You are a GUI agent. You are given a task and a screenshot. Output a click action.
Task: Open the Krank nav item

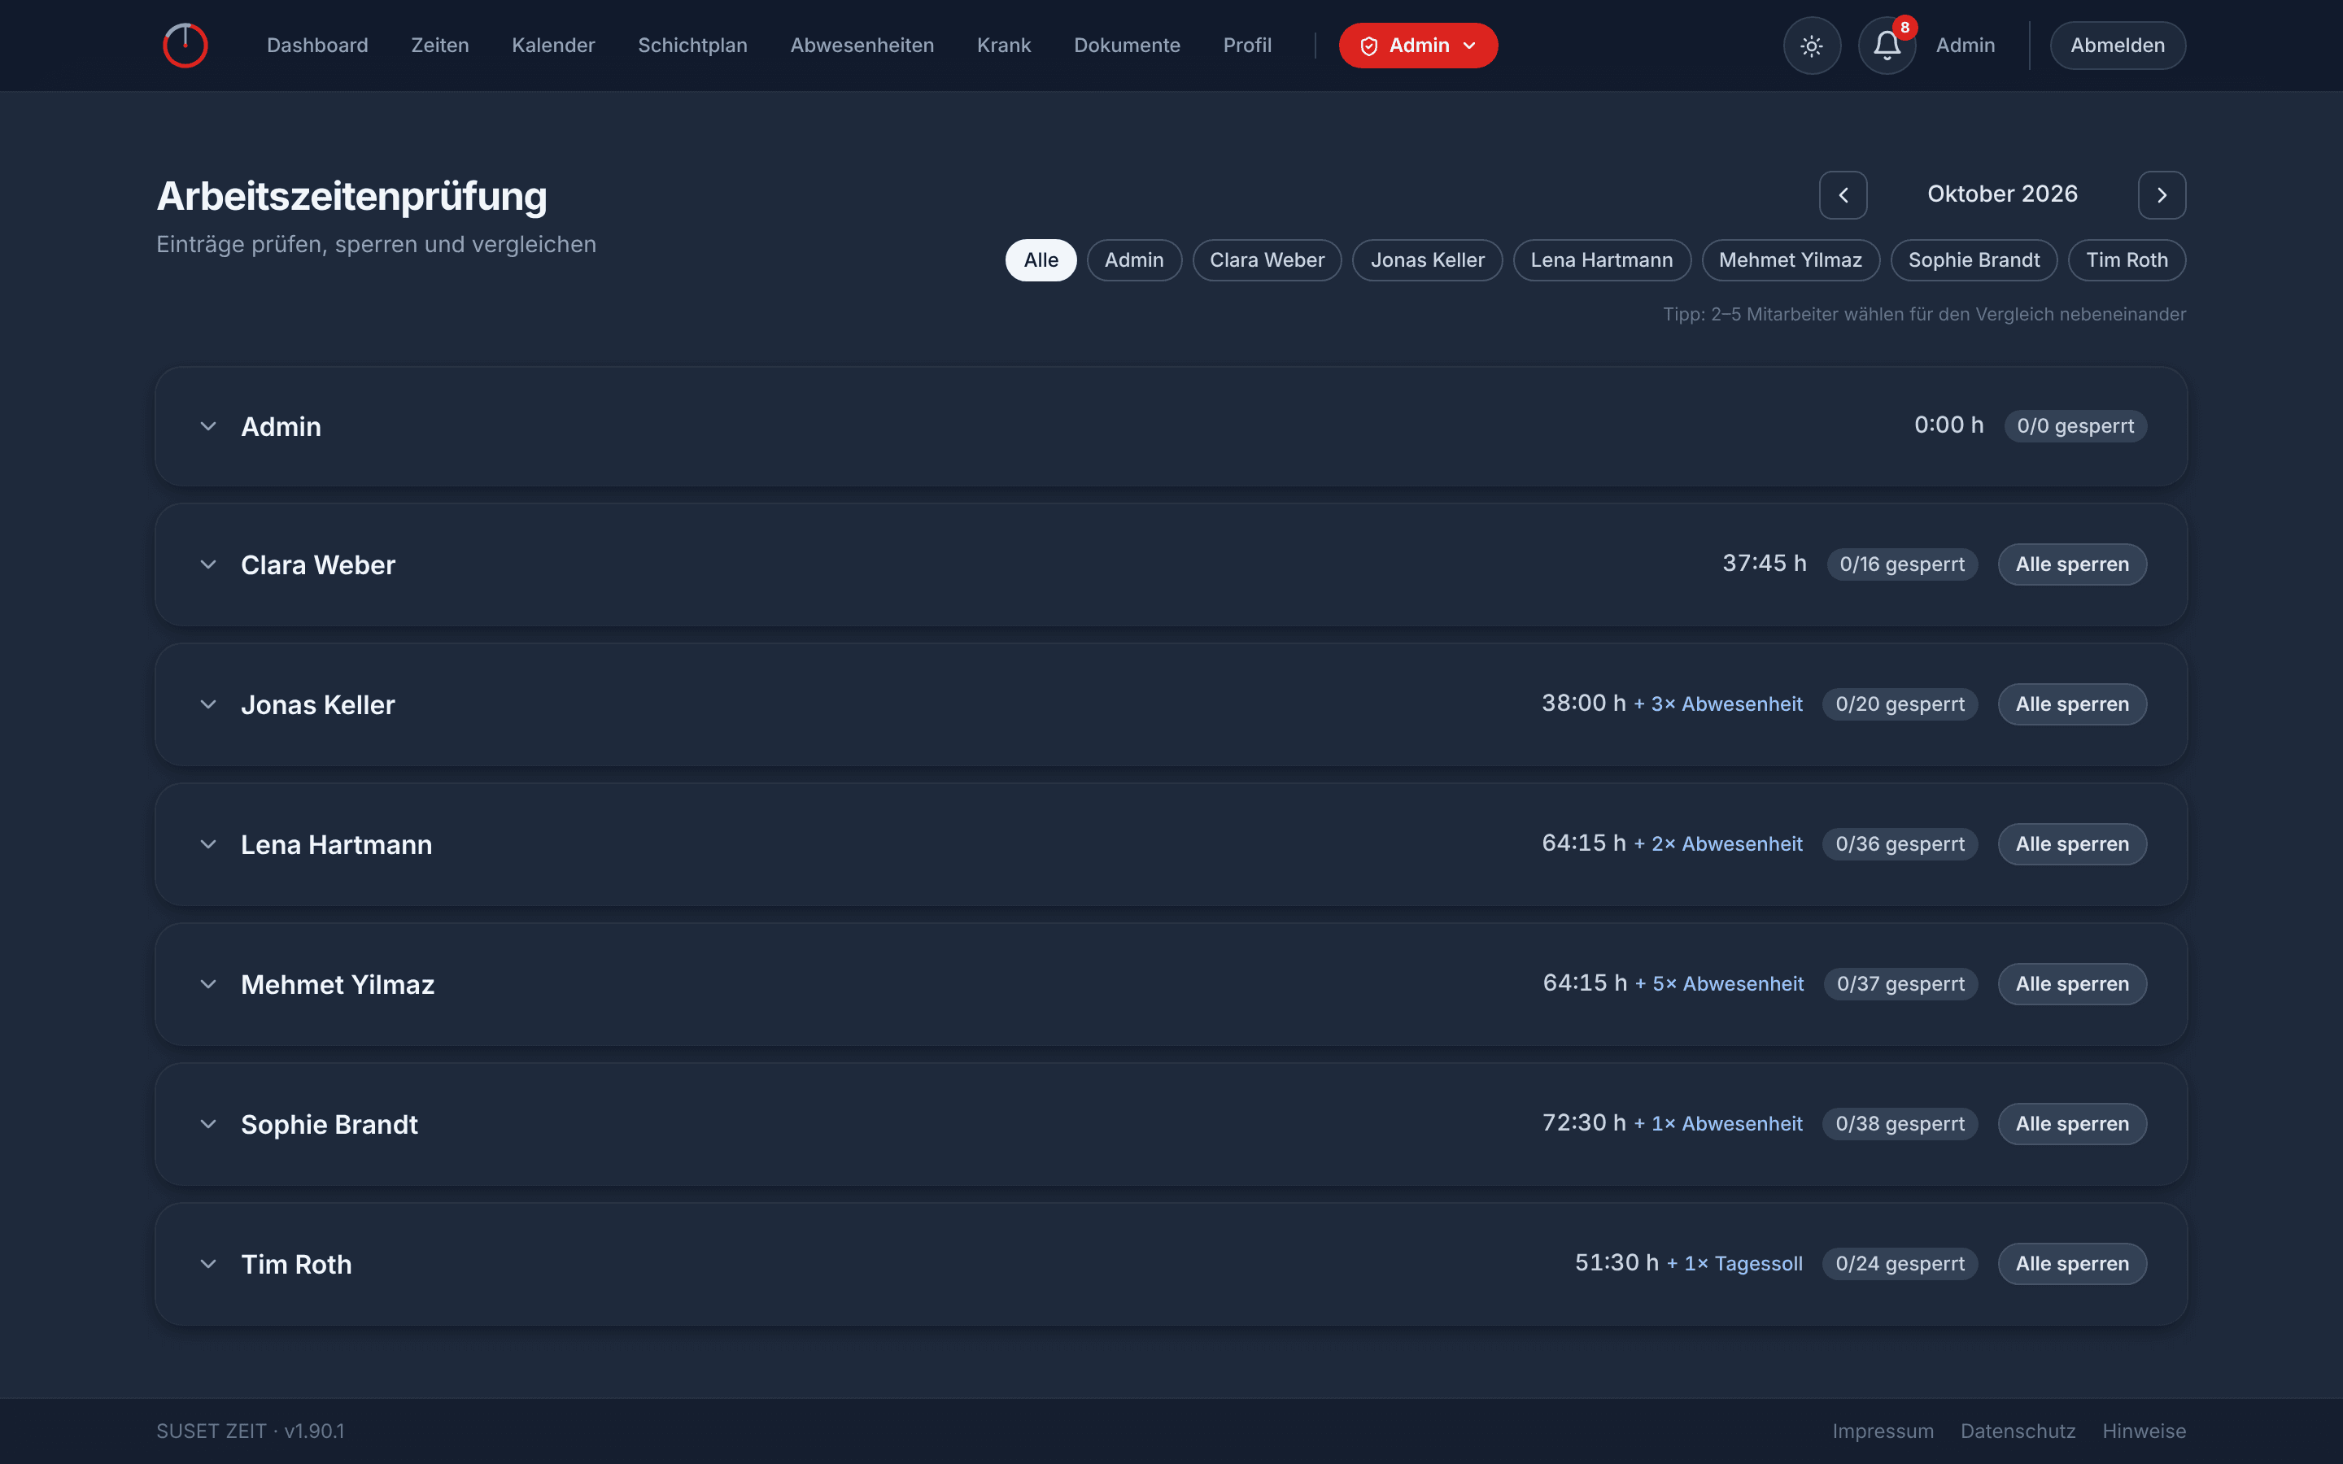pyautogui.click(x=1004, y=46)
